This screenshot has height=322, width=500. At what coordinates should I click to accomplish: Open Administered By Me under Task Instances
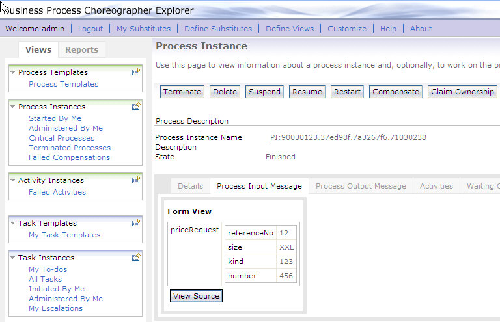66,299
